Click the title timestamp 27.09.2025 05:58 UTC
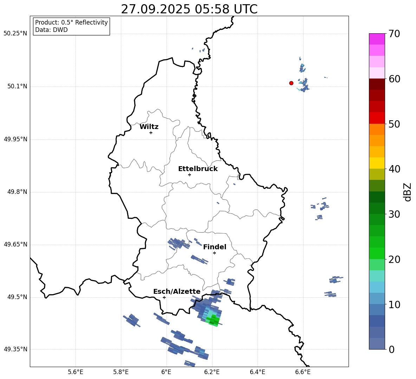Image resolution: width=416 pixels, height=379 pixels. (189, 9)
